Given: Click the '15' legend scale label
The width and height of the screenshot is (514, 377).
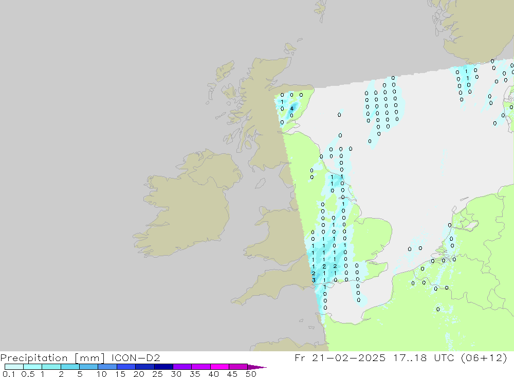Looking at the screenshot, I should click(120, 374).
